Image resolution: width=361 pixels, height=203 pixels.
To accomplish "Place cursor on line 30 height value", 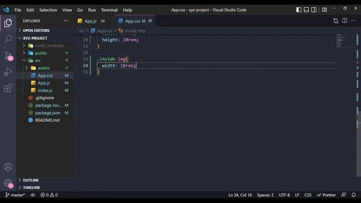I will pyautogui.click(x=130, y=40).
